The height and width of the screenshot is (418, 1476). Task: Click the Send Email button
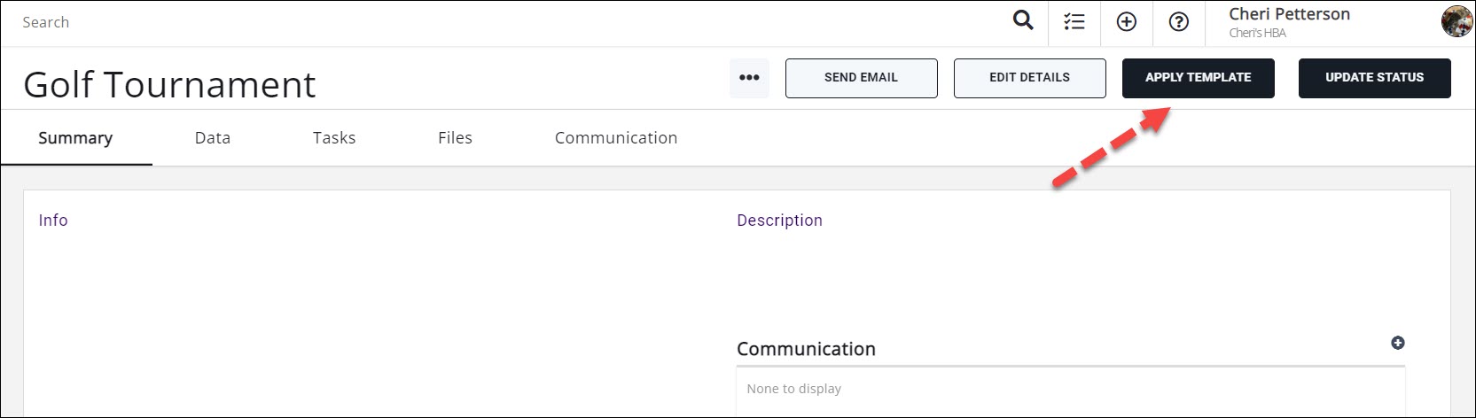coord(861,78)
